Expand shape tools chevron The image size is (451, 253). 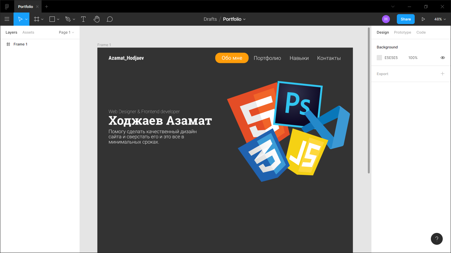58,19
